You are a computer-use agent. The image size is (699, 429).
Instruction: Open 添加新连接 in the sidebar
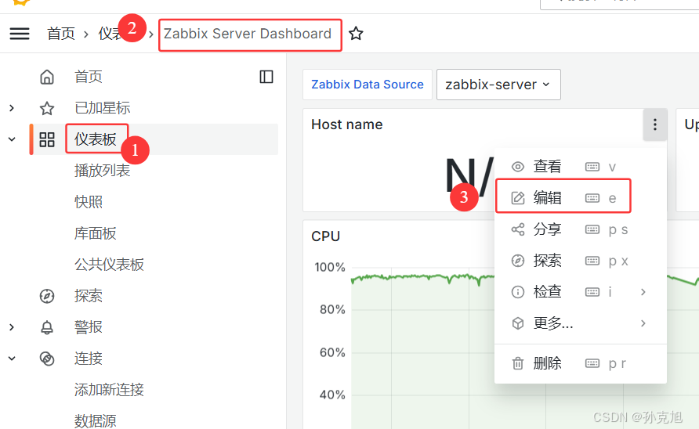109,390
